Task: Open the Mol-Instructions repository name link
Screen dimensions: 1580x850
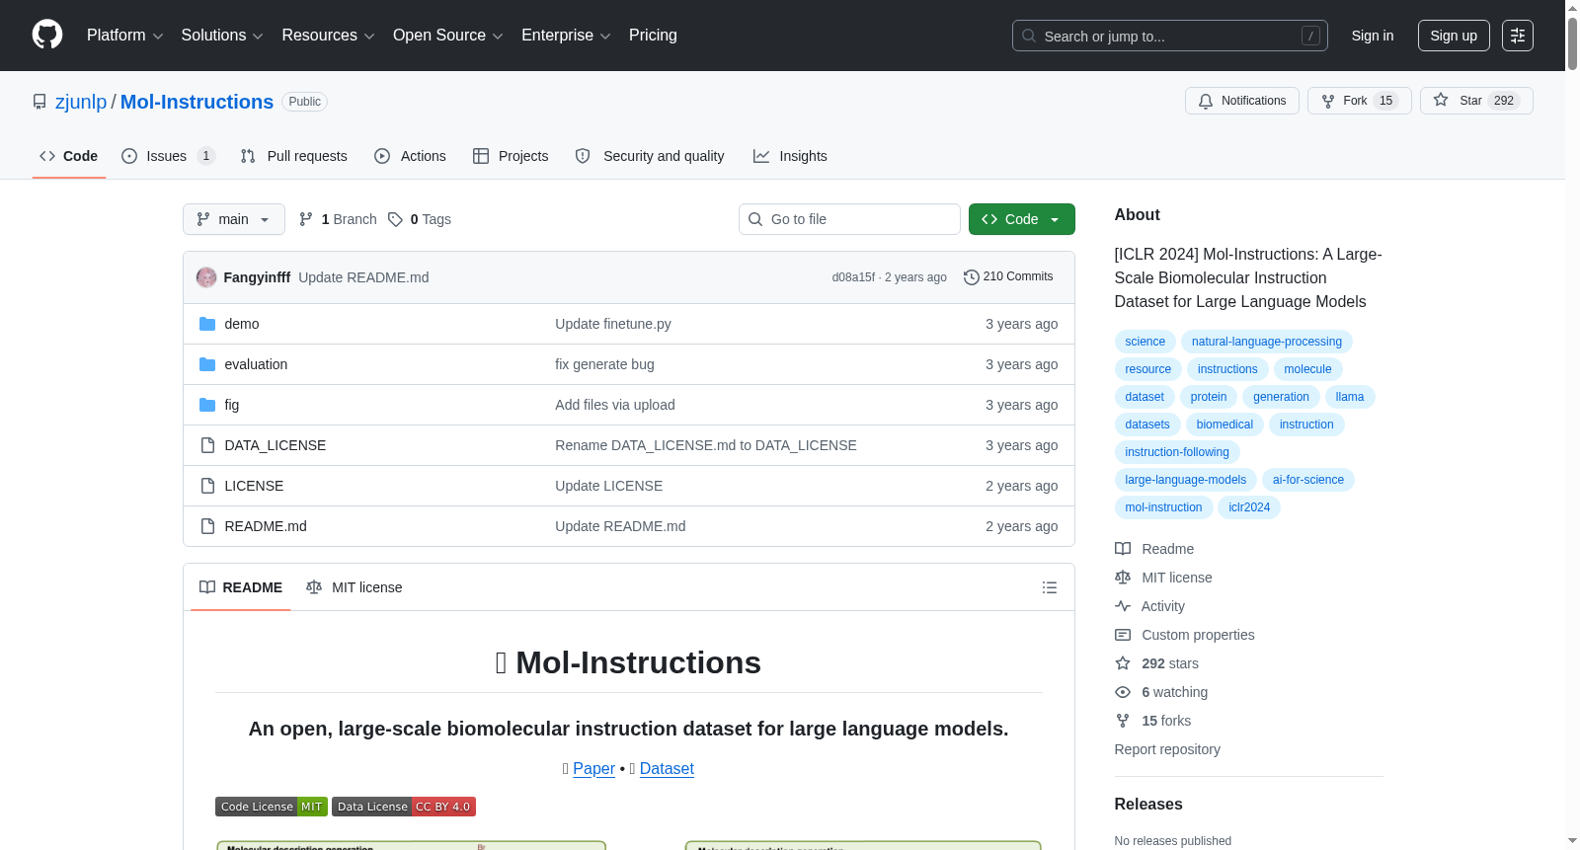Action: click(x=197, y=102)
